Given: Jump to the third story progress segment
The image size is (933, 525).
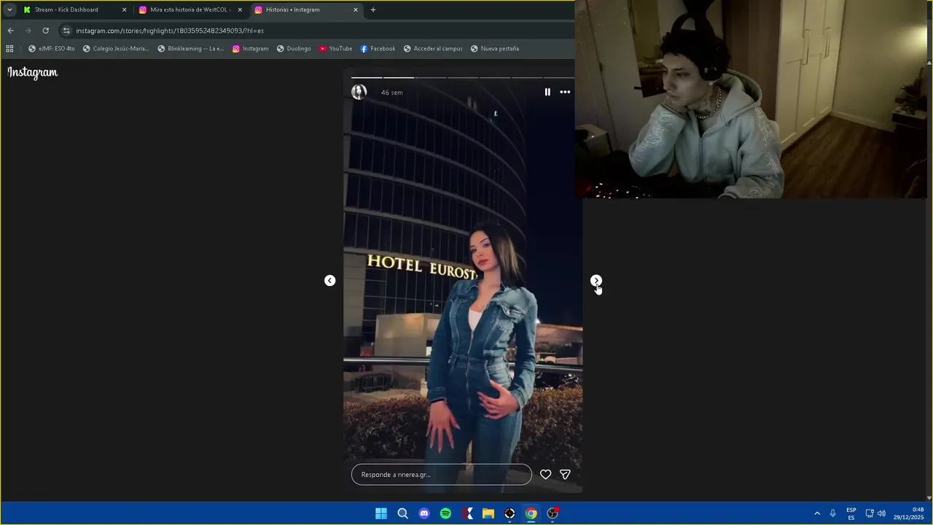Looking at the screenshot, I should 431,77.
